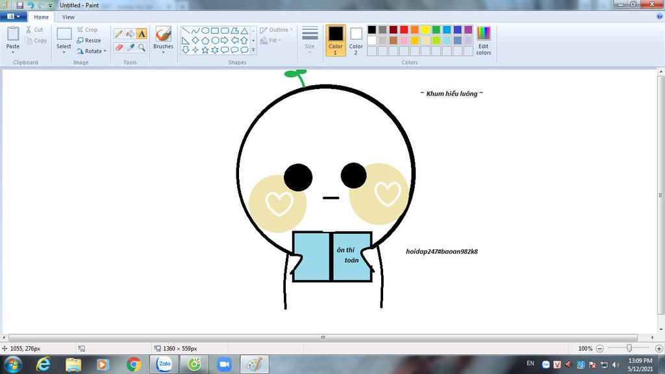665x374 pixels.
Task: Launch Google Chrome from the taskbar
Action: tap(134, 364)
